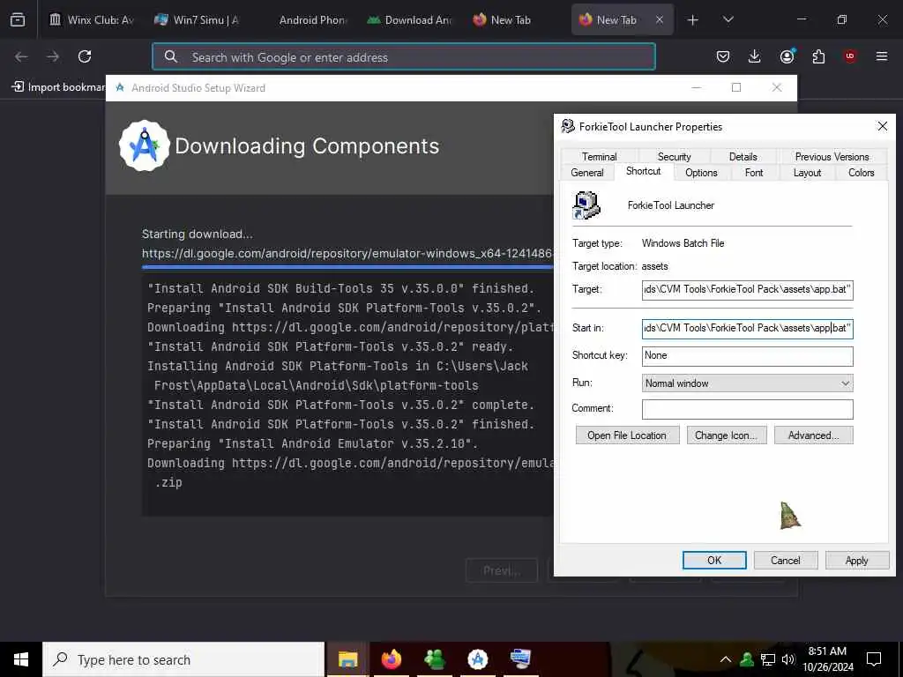
Task: Go forward using the browser forward arrow
Action: [x=53, y=56]
